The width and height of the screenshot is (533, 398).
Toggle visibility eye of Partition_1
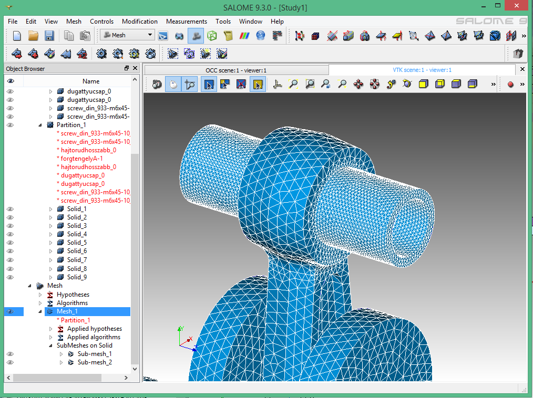point(10,125)
